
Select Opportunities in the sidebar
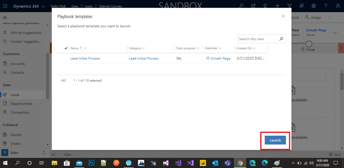pyautogui.click(x=21, y=104)
